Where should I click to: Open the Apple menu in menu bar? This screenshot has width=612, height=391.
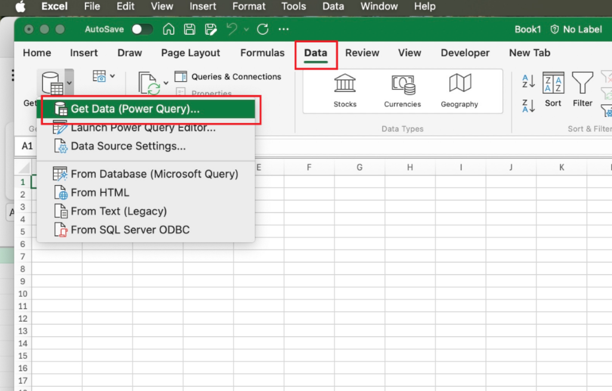[x=20, y=7]
